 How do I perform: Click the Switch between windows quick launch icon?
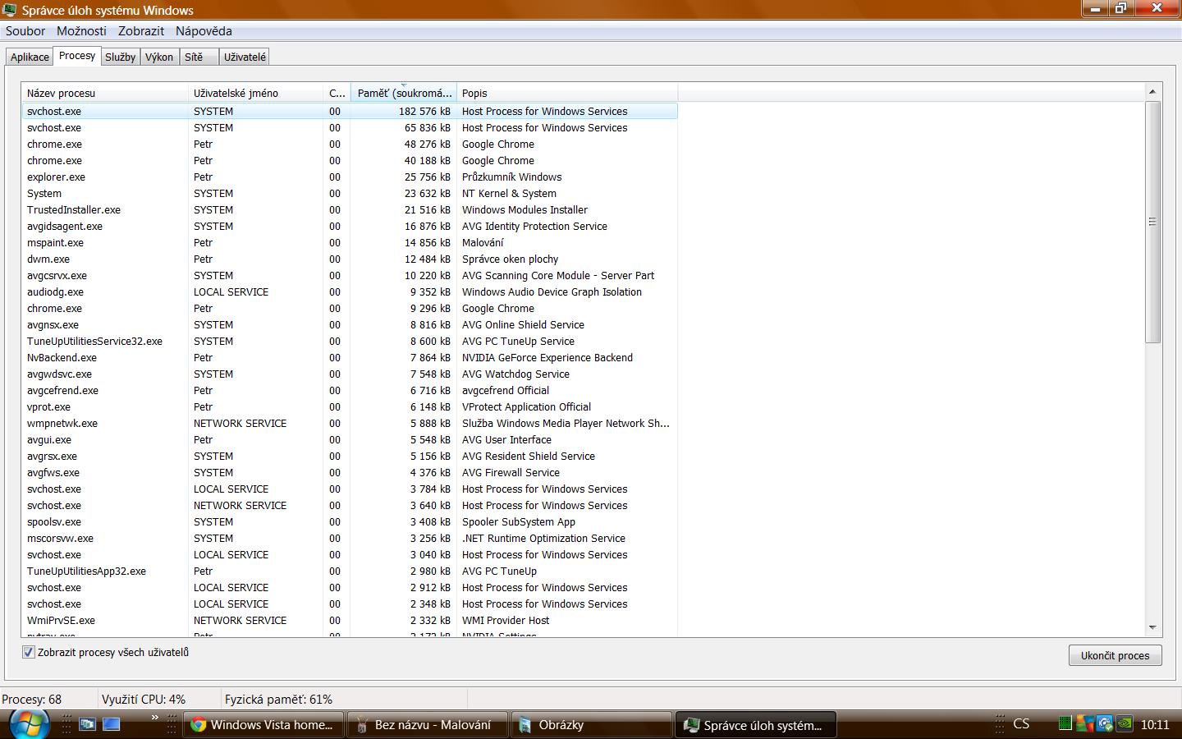coord(87,724)
